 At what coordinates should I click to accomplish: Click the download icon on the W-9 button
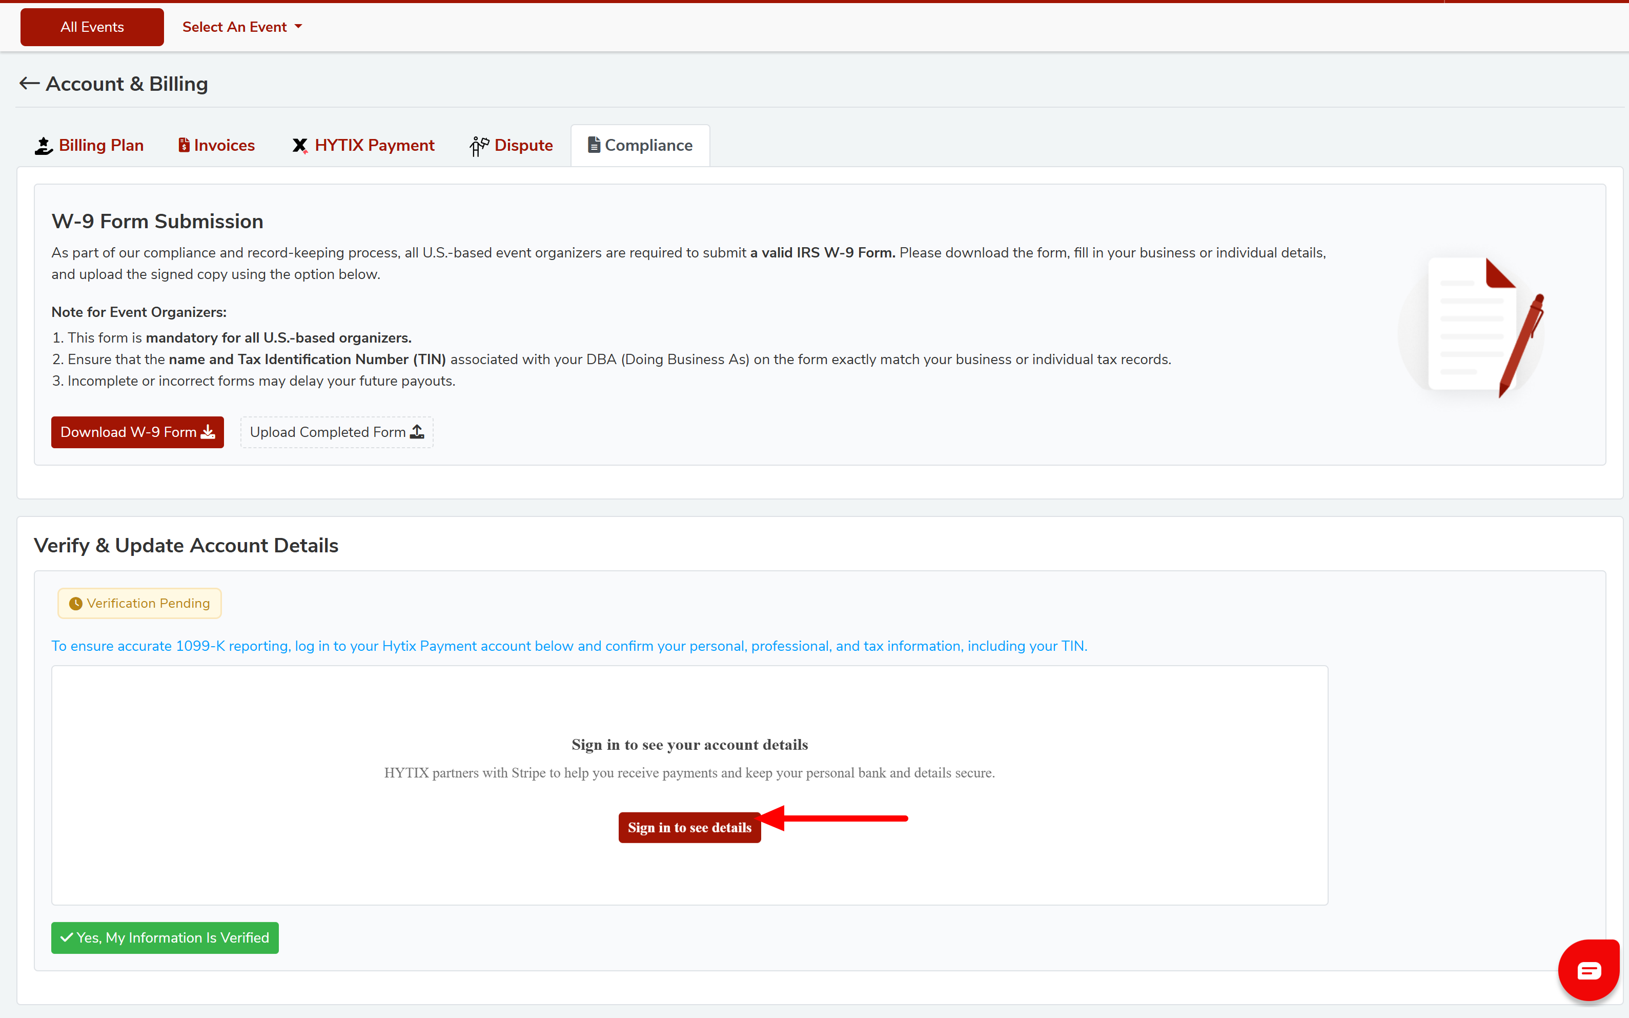tap(209, 432)
